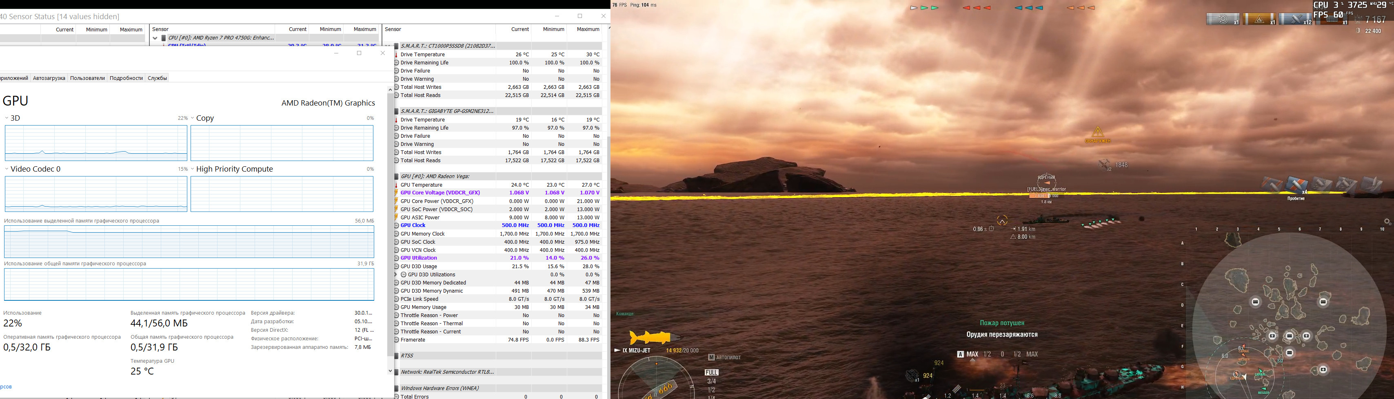Click the shared GPU memory usage graph
The height and width of the screenshot is (399, 1394).
coord(189,284)
